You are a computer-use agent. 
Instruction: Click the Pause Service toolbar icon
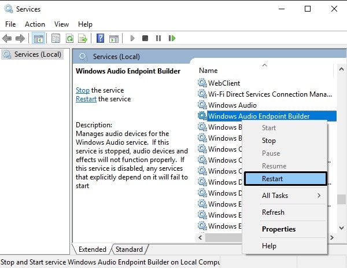[158, 38]
